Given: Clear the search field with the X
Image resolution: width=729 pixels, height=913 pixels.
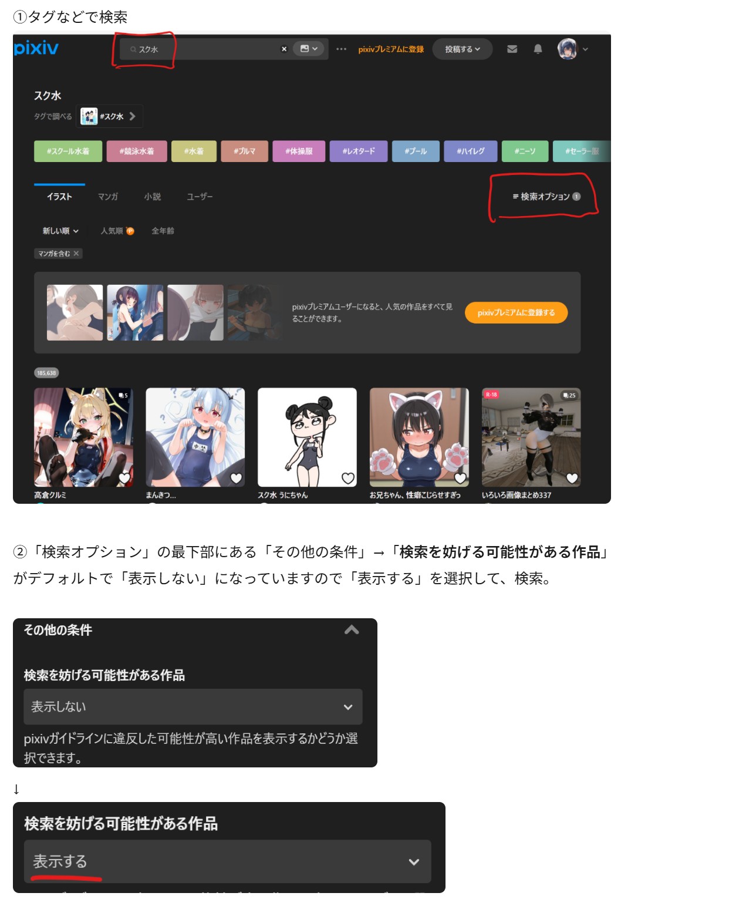Looking at the screenshot, I should pos(284,49).
